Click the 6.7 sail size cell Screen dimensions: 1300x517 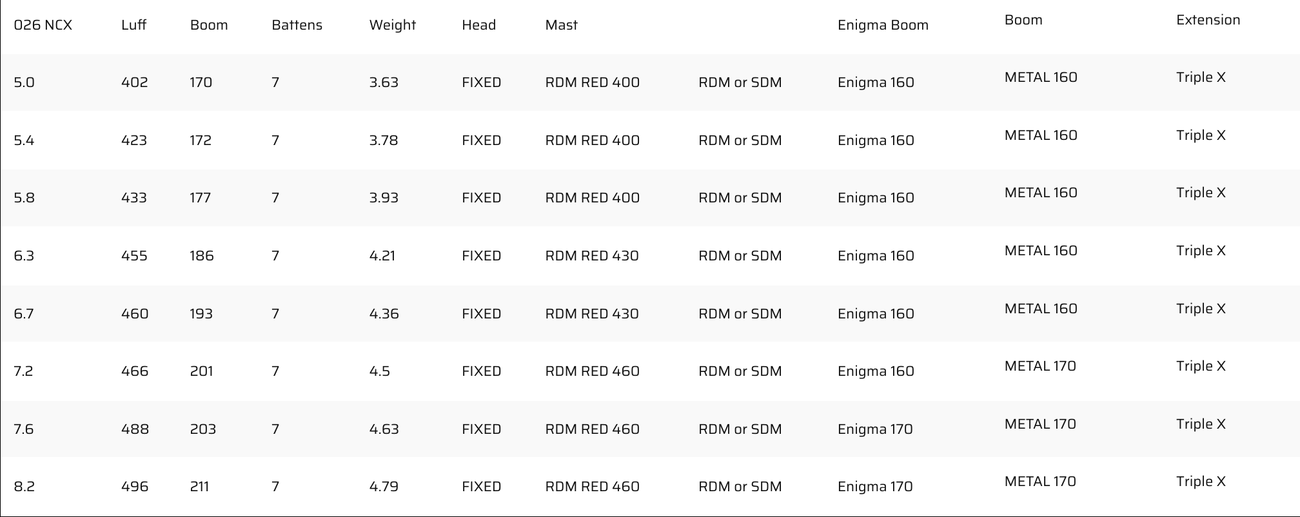(24, 314)
